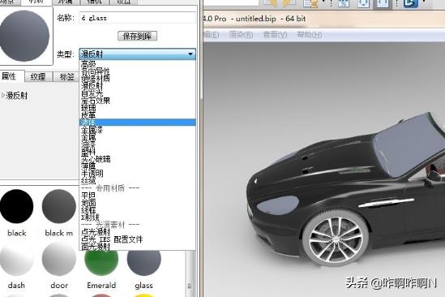Screen dimensions: 445x297
Task: Open the 帮助(H) menu
Action: (x=309, y=35)
